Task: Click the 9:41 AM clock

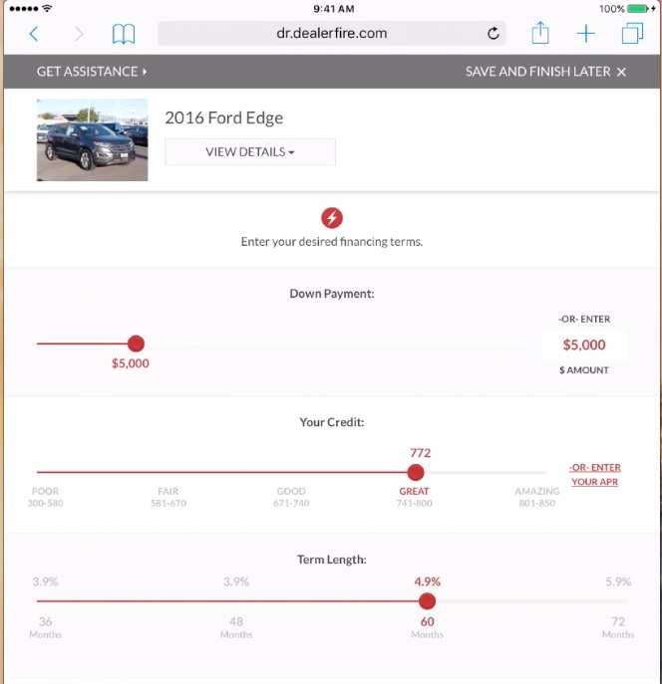Action: (334, 9)
